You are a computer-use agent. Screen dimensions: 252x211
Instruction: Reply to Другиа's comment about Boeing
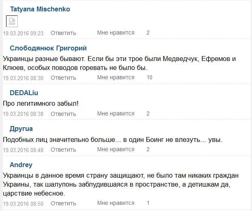63,150
